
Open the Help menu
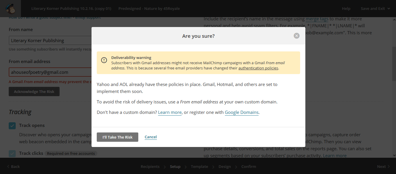pos(346,8)
